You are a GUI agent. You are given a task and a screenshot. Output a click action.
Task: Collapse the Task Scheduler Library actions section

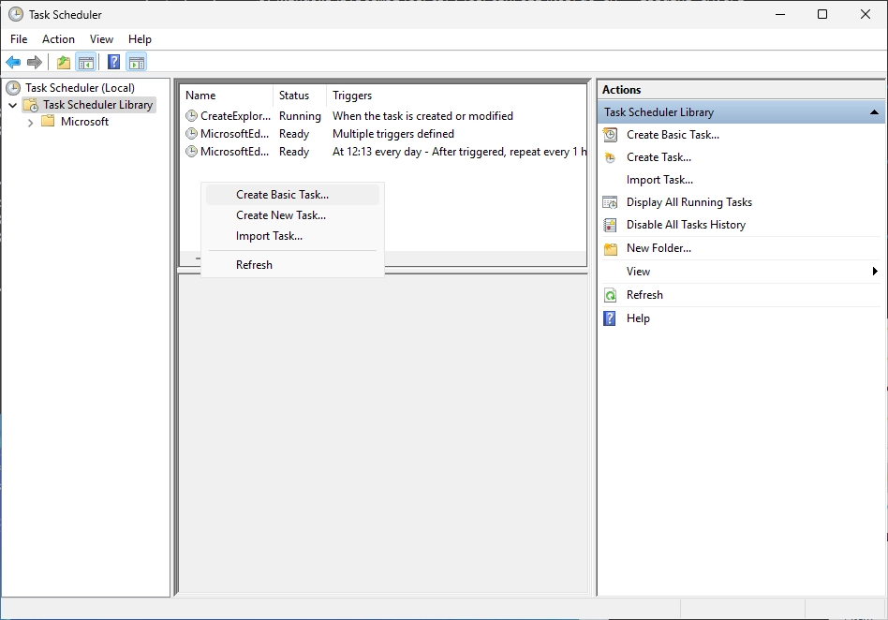874,112
